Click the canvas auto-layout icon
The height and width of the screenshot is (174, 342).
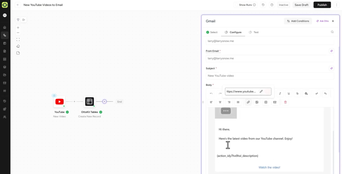coord(18,20)
